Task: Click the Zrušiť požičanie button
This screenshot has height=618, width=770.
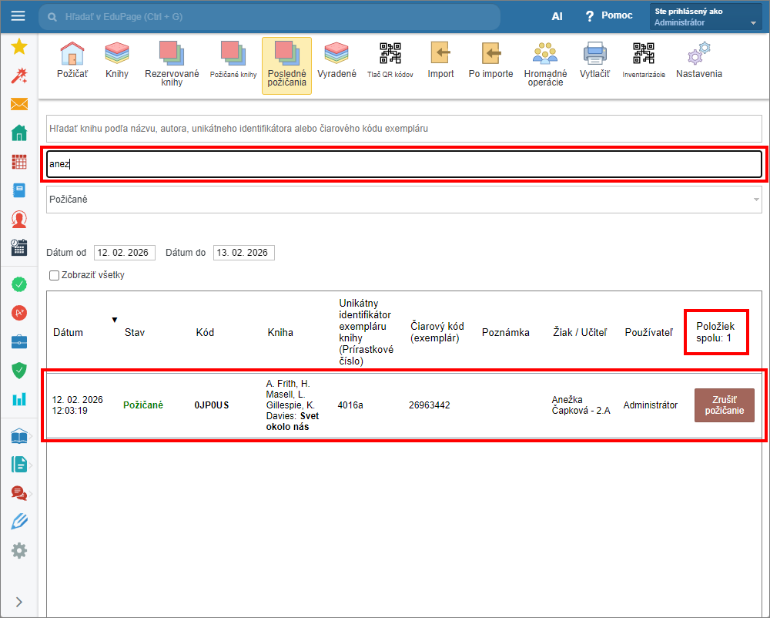Action: (724, 405)
